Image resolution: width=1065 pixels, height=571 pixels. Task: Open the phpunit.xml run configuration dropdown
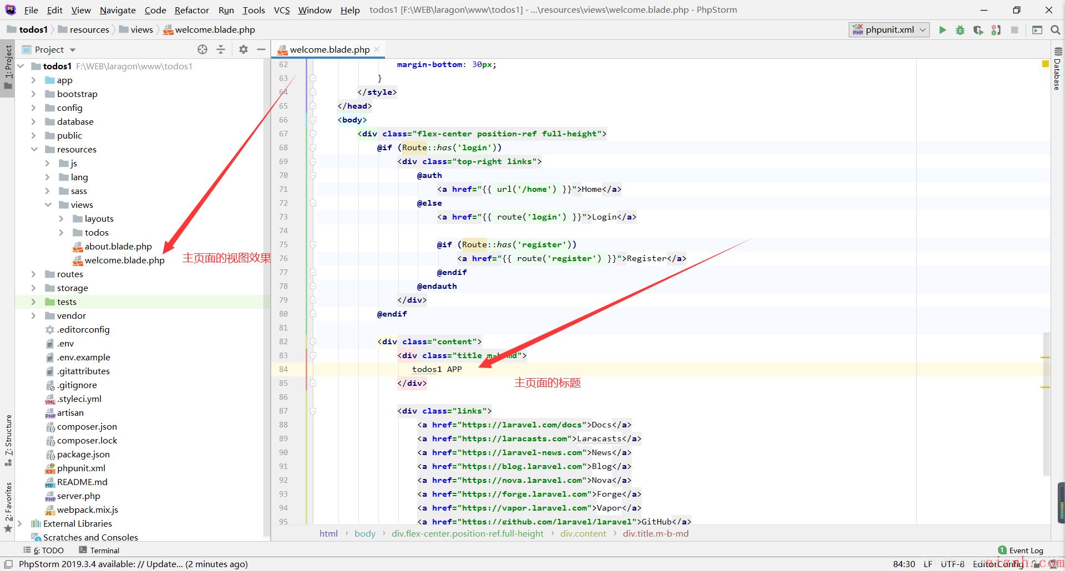(889, 30)
